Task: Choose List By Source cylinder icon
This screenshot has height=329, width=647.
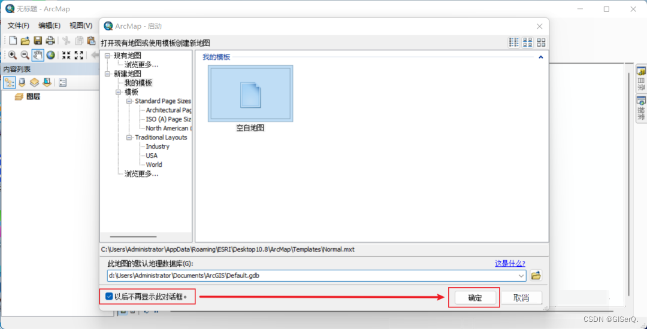Action: click(x=22, y=83)
